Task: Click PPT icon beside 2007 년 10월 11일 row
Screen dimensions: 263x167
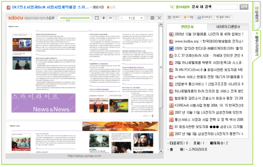Action: click(171, 113)
